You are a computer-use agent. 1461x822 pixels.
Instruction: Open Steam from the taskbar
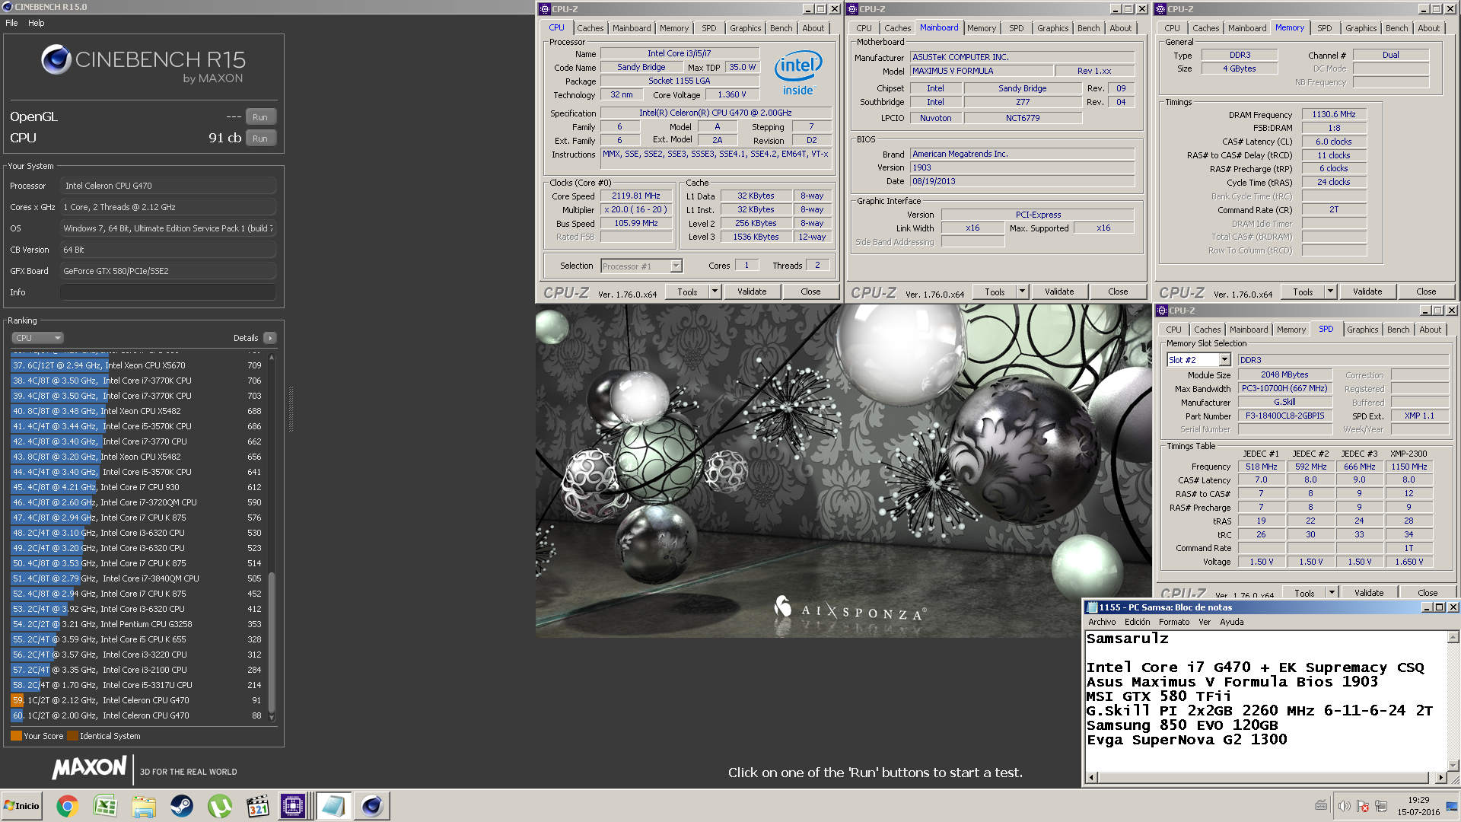pos(181,806)
